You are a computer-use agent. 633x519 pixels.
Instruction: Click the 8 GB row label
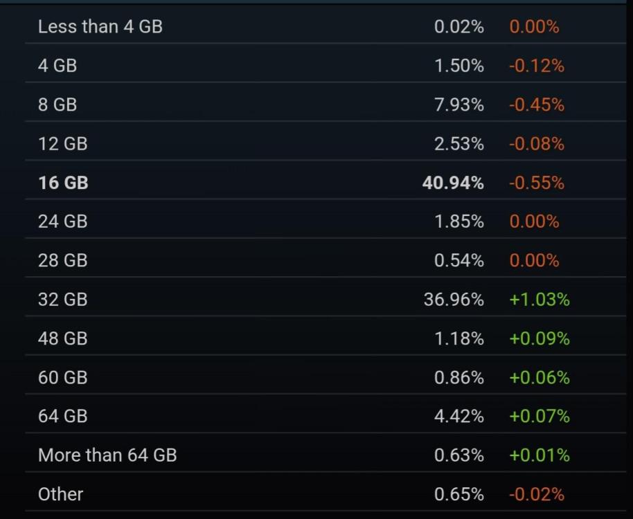(57, 104)
